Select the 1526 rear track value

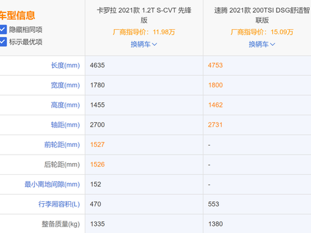tap(97, 164)
